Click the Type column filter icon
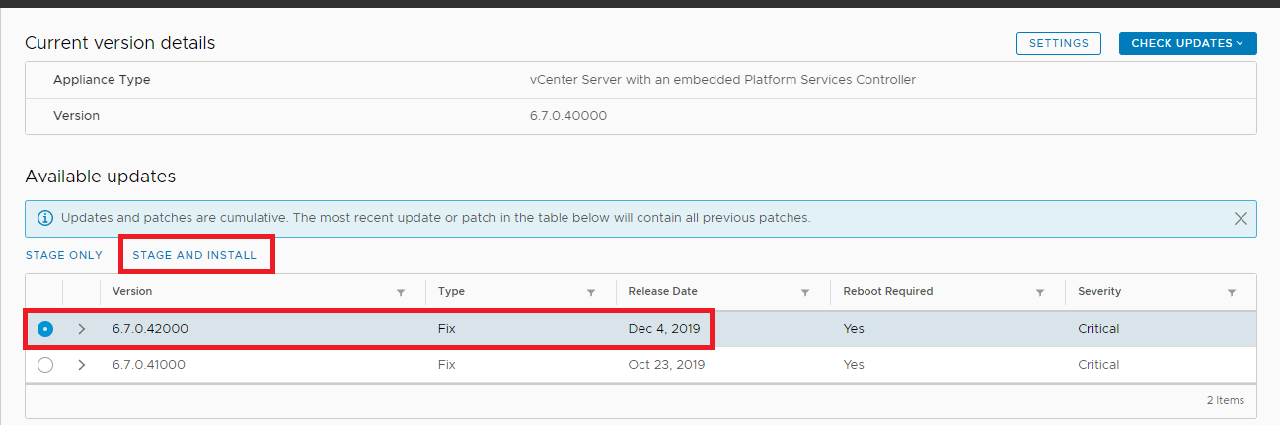 coord(590,293)
